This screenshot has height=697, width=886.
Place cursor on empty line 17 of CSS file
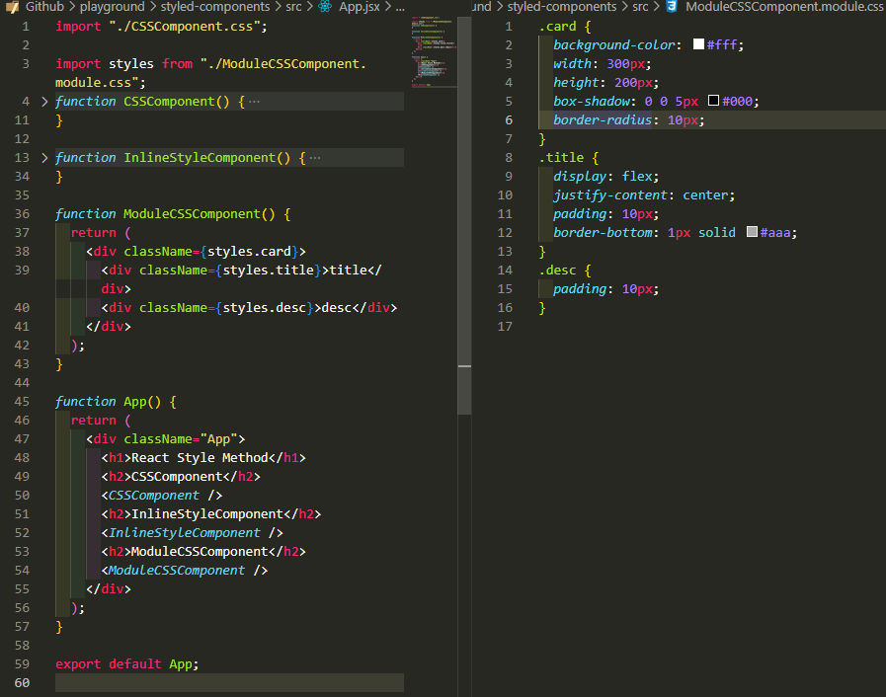pos(712,327)
